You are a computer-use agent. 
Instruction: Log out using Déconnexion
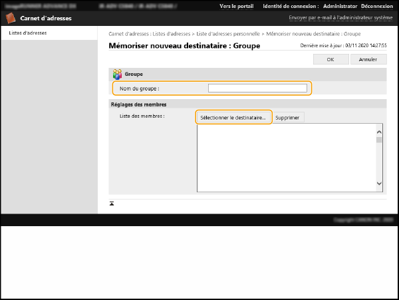(377, 6)
